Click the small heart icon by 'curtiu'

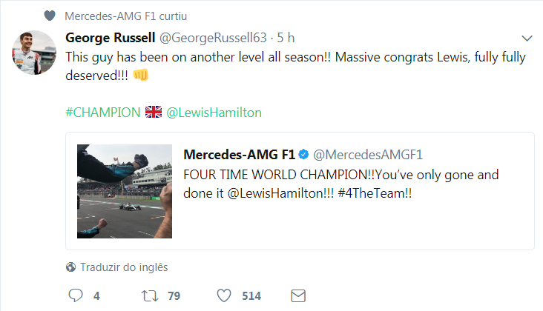[50, 16]
